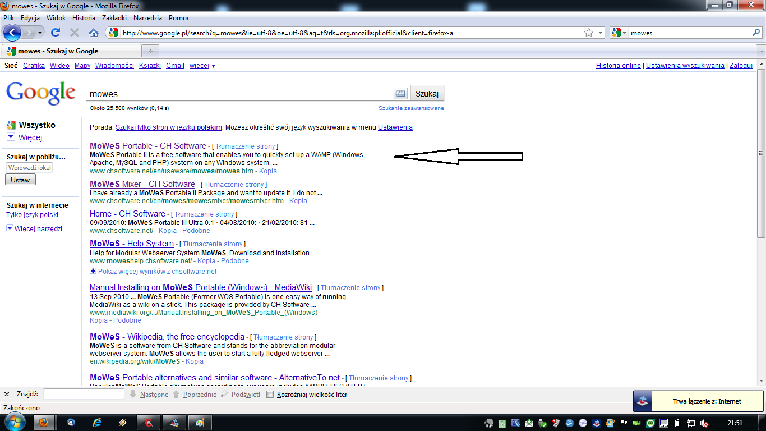The height and width of the screenshot is (431, 766).
Task: Click the Szukaj search button
Action: [x=427, y=93]
